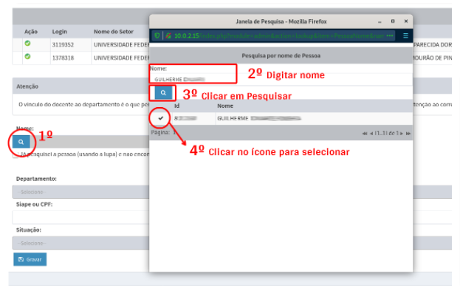
Task: Click green action icon for login 1378318
Action: (x=27, y=57)
